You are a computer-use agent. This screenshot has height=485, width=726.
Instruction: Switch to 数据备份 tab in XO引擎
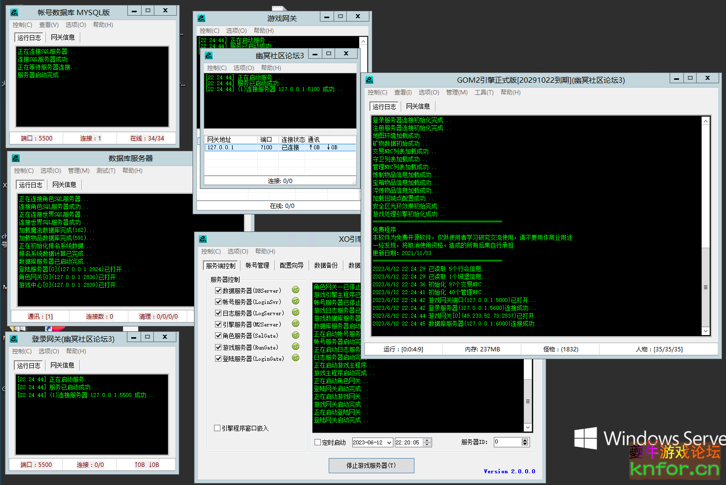pyautogui.click(x=326, y=265)
